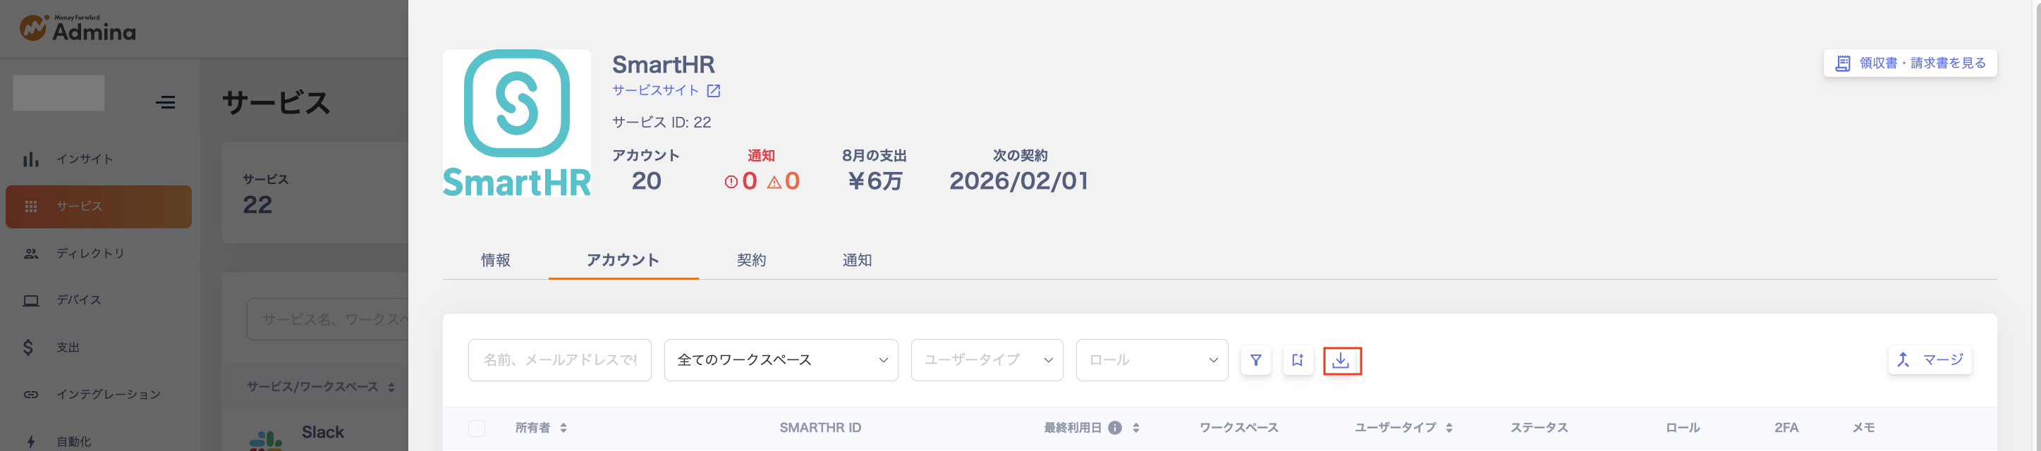Image resolution: width=2041 pixels, height=451 pixels.
Task: Open the SmartHR service site link
Action: point(666,90)
